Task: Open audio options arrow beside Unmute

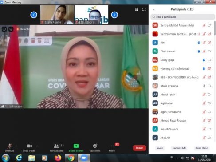Action: (16, 146)
